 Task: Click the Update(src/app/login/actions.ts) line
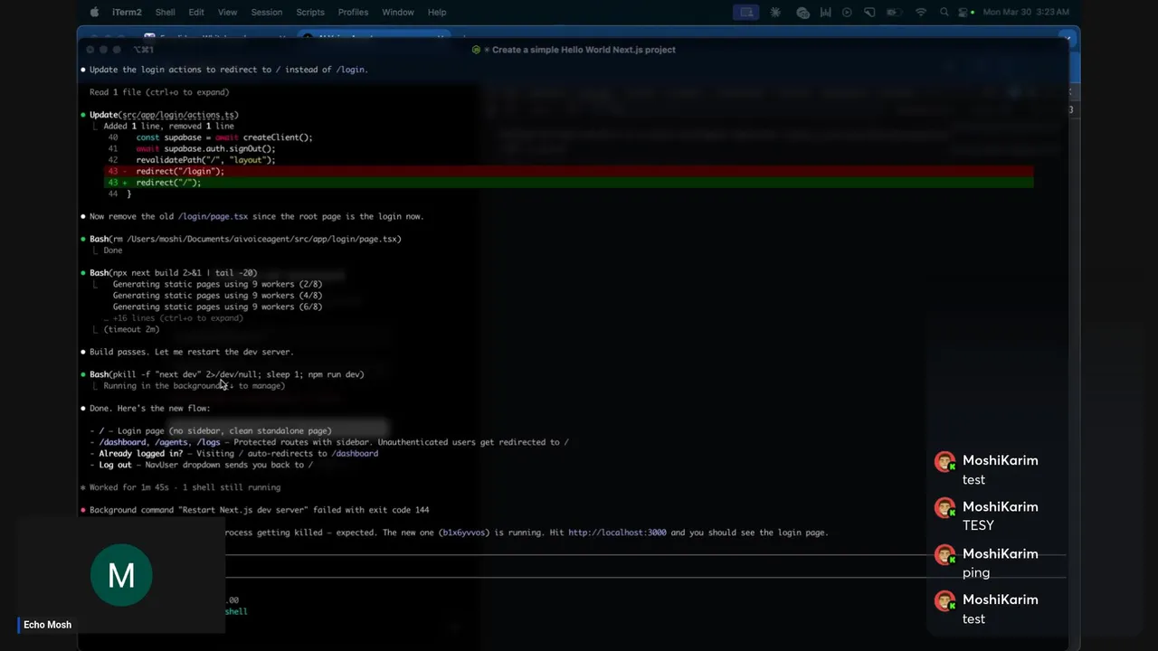coord(164,115)
